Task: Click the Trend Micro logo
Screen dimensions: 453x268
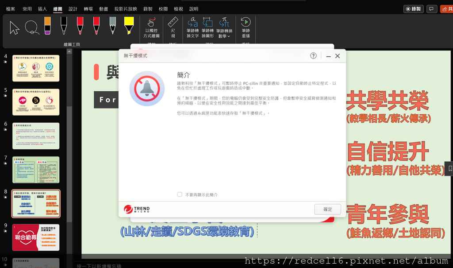Action: [137, 209]
